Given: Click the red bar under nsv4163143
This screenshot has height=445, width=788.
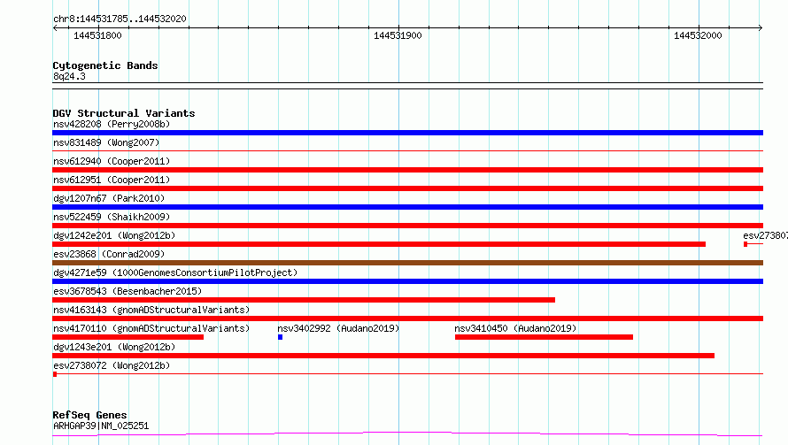Looking at the screenshot, I should [407, 319].
